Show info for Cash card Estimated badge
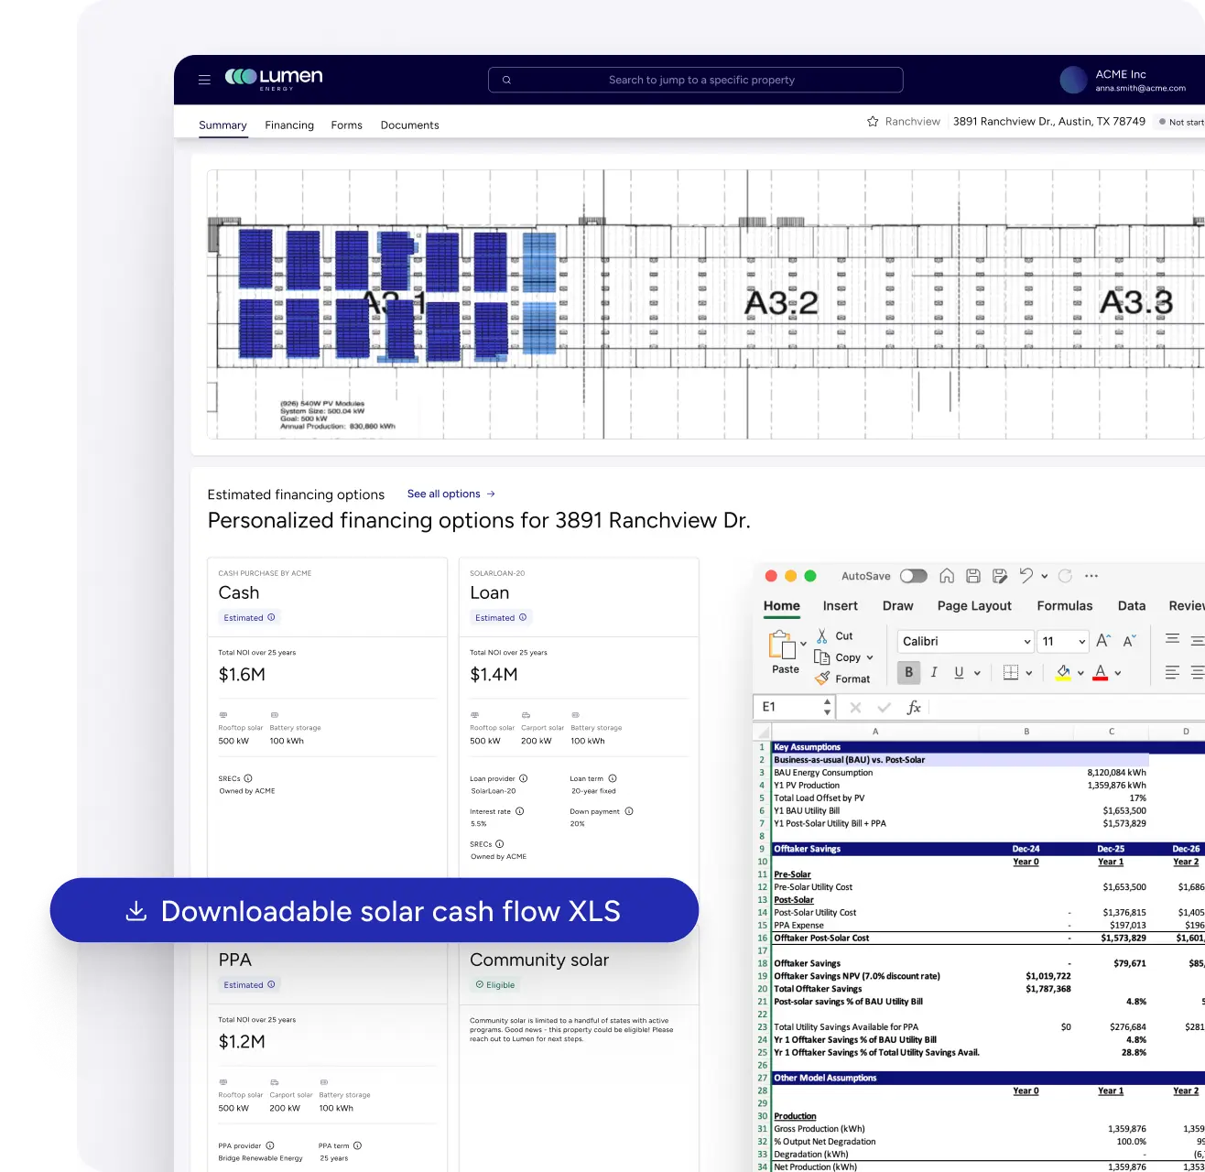 click(x=271, y=617)
